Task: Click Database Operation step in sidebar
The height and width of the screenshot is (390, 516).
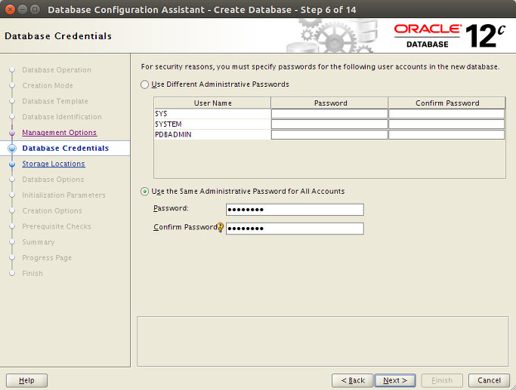Action: 57,70
